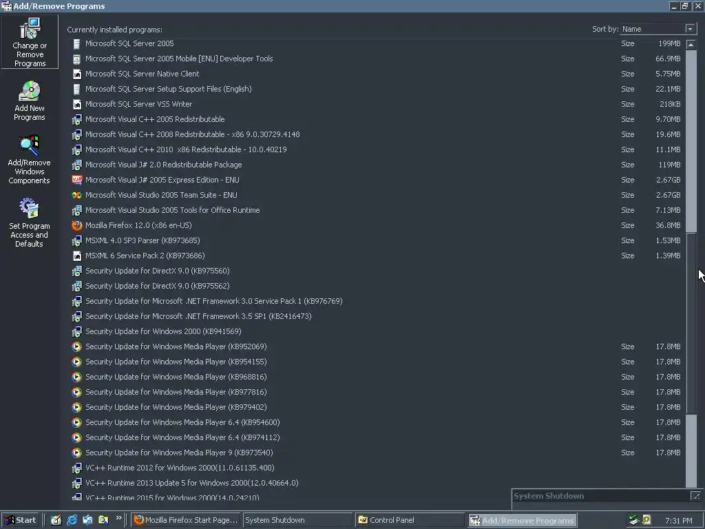Click the 119MB size of Visual J# 2.0 Redistributable
Viewport: 705px width, 529px height.
(669, 165)
